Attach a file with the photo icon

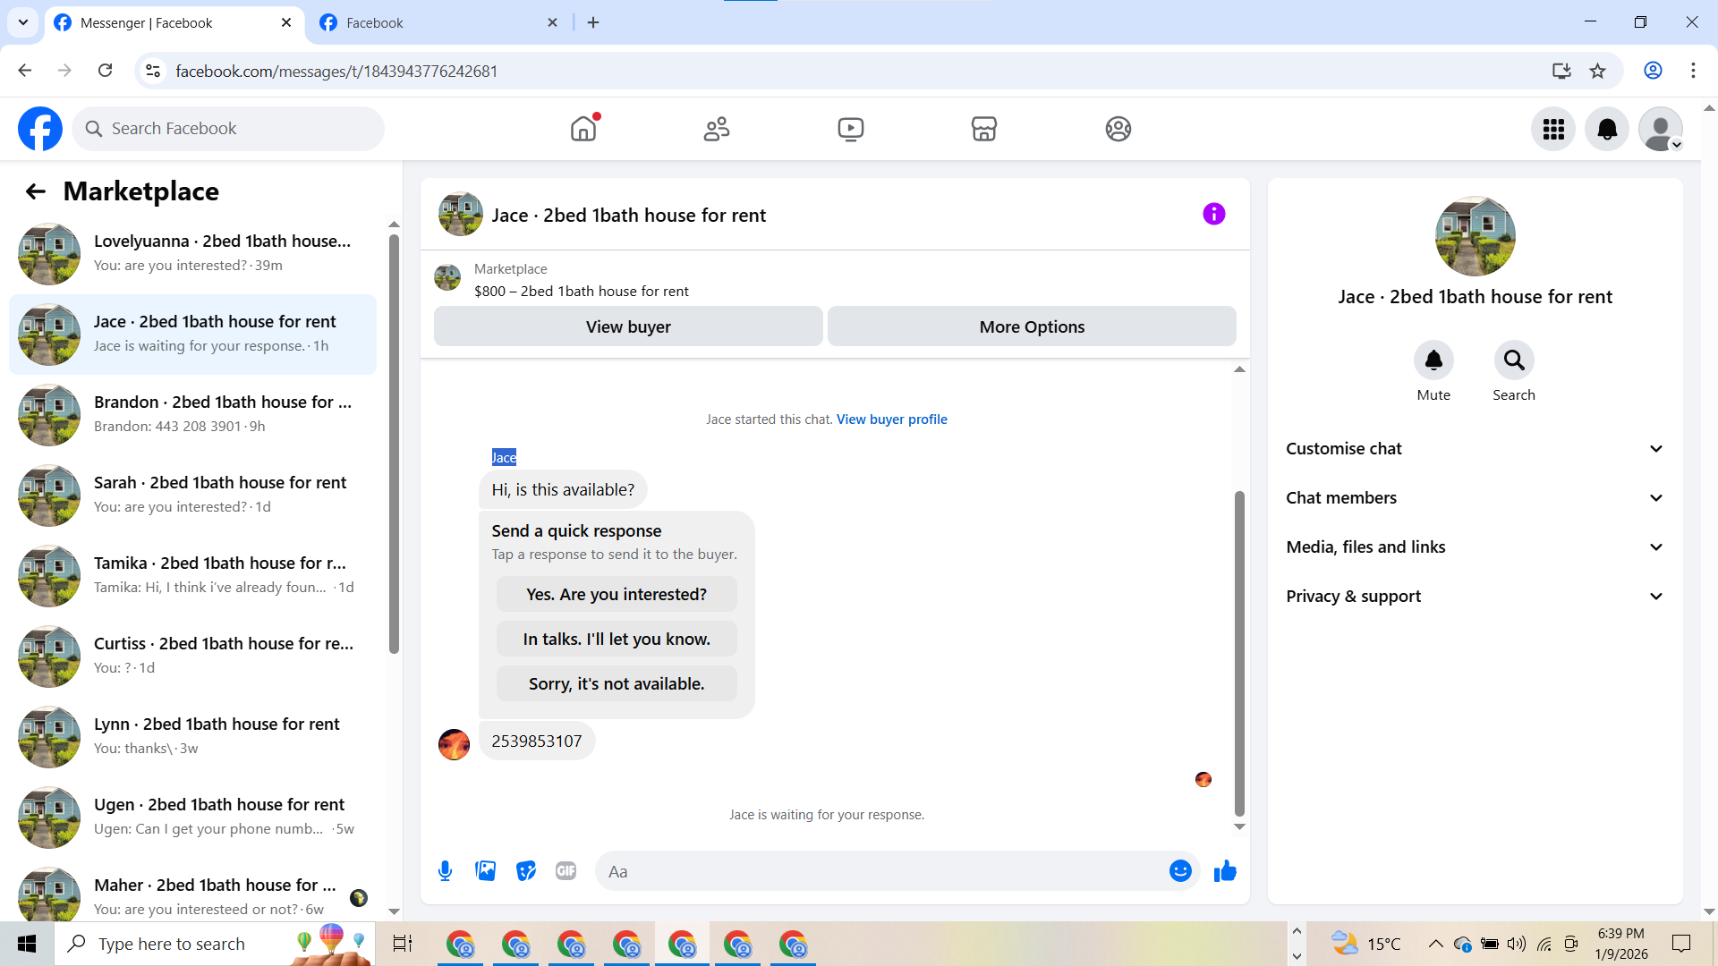(485, 870)
